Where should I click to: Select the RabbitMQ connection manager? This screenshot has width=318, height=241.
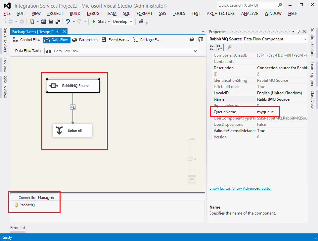click(27, 205)
